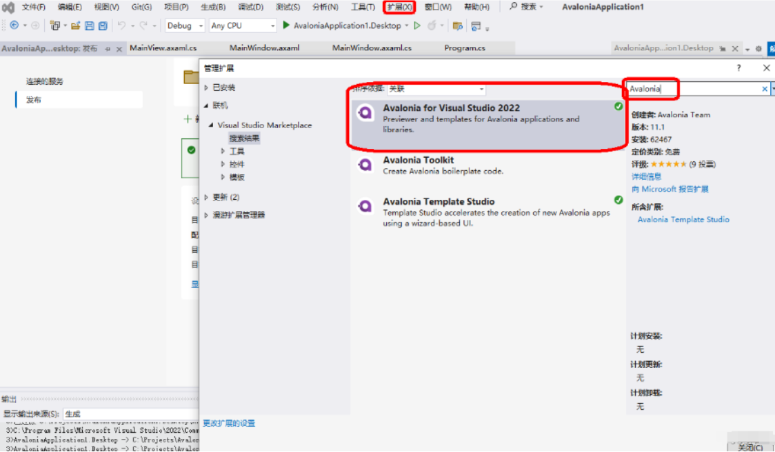Viewport: 775px width, 452px height.
Task: Click the Close (C) dialog button
Action: [x=749, y=446]
